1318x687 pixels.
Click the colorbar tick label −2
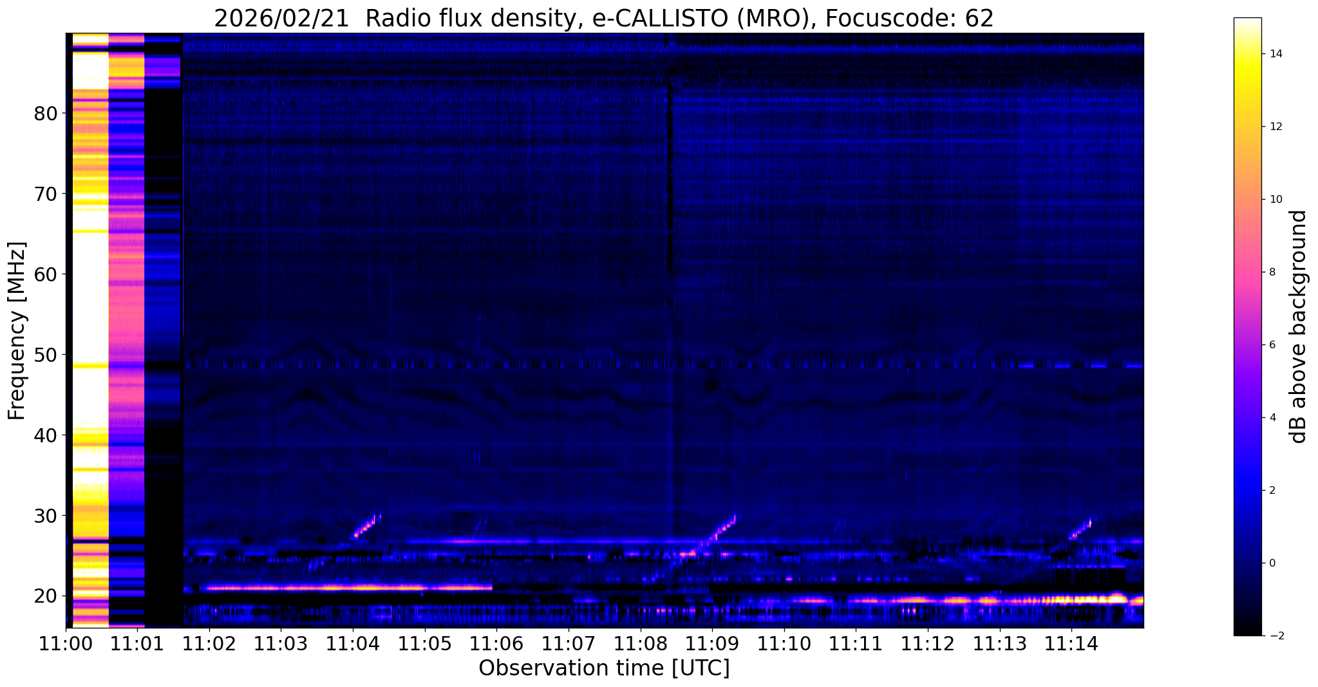(1274, 636)
